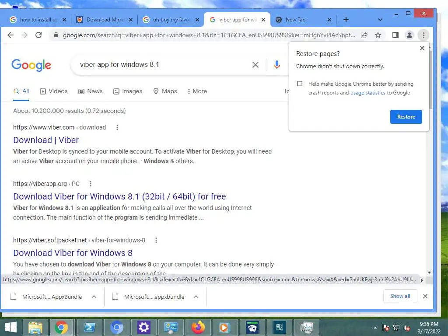Click the vertical scrollbar down arrow

(430, 273)
